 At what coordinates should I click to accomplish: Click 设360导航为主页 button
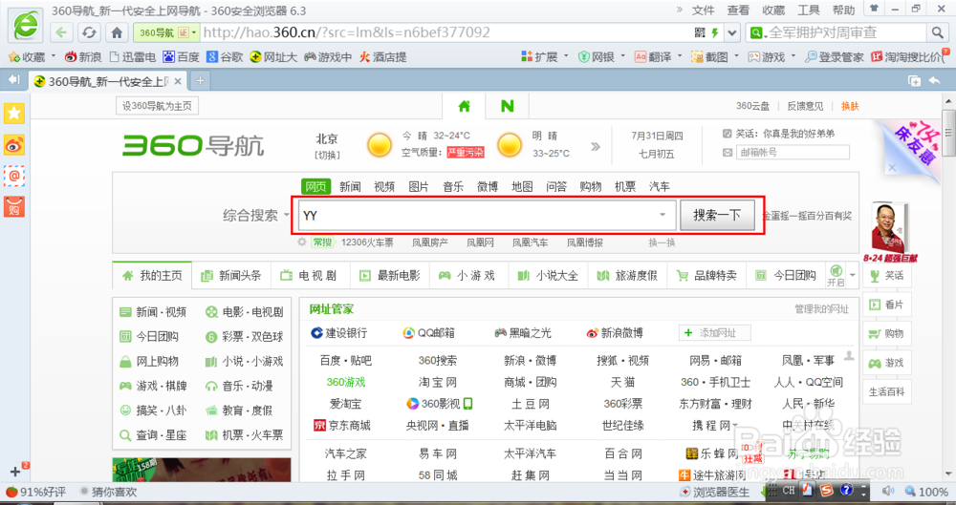(157, 106)
